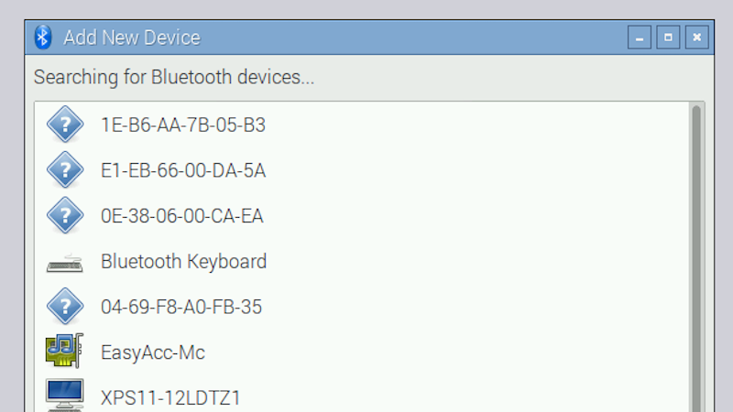Maximize the Add New Device dialog

[x=668, y=38]
